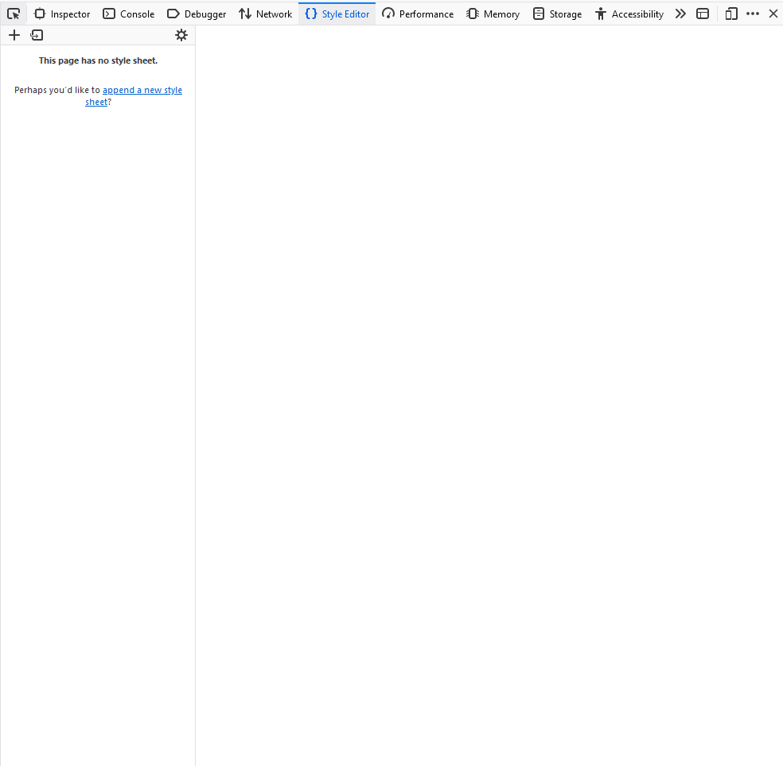This screenshot has height=766, width=783.
Task: Click the 'This page has no style sheet.' text
Action: coord(99,60)
